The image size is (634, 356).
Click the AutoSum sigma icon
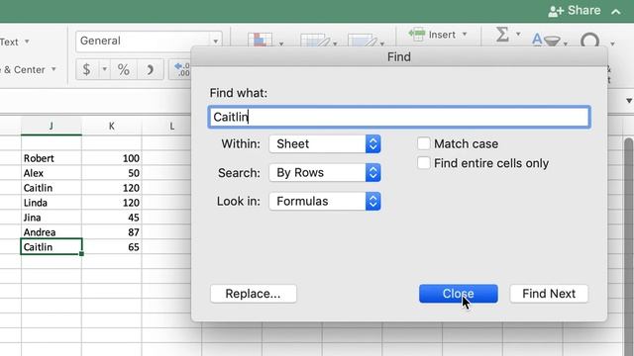(502, 35)
